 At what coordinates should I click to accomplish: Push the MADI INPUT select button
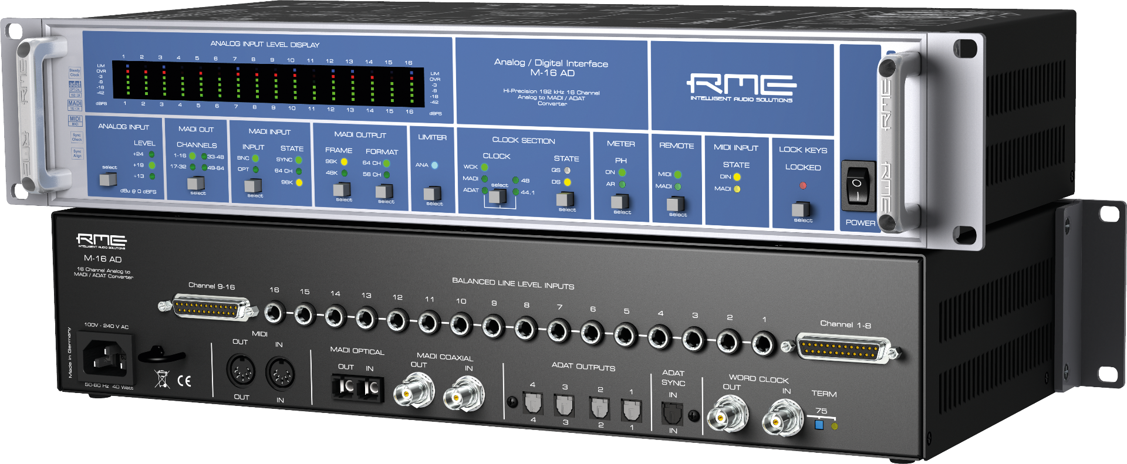(x=253, y=187)
